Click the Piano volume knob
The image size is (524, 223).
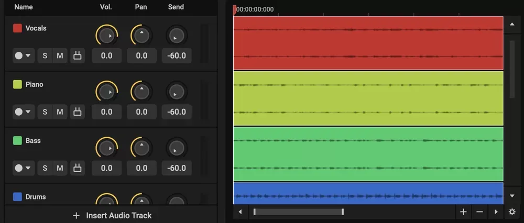coord(106,91)
